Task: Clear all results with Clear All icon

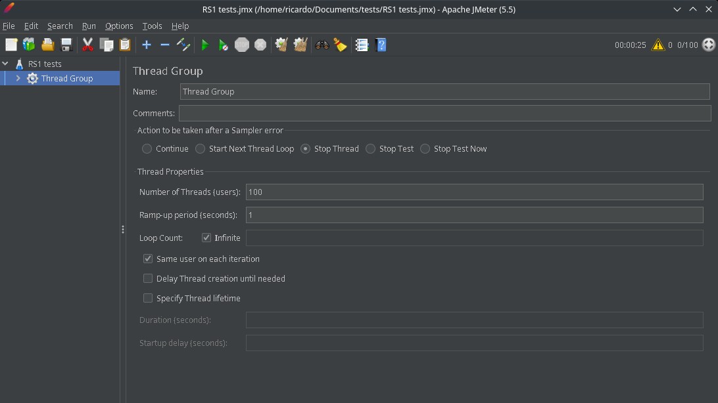Action: 300,45
